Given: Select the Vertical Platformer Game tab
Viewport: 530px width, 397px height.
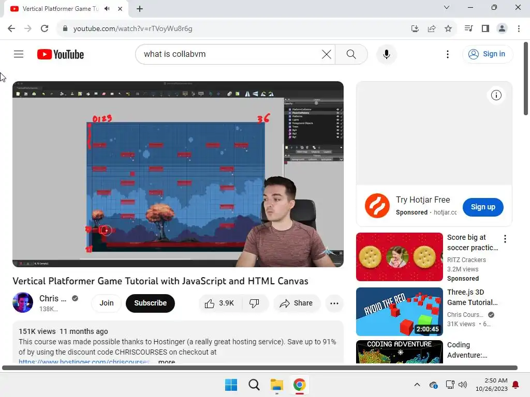Looking at the screenshot, I should pyautogui.click(x=61, y=9).
